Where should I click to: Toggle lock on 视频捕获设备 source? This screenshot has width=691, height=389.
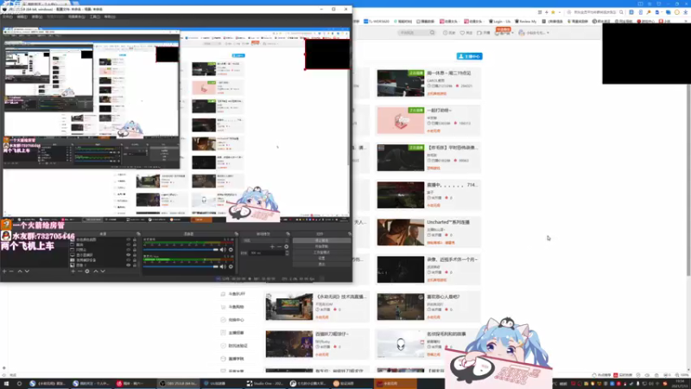pyautogui.click(x=135, y=260)
